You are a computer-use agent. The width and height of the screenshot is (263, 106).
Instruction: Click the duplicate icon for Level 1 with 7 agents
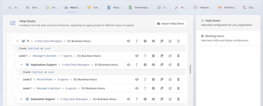pyautogui.click(x=162, y=56)
